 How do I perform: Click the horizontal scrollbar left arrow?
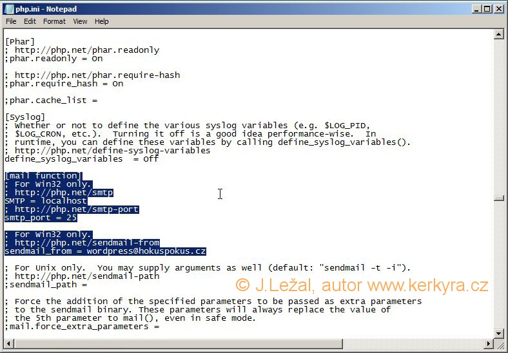(8, 344)
